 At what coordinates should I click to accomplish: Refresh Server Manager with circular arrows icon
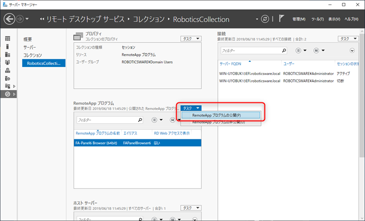tap(265, 19)
